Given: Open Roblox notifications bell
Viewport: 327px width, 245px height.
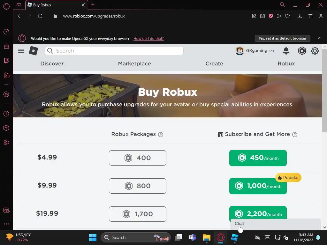Looking at the screenshot, I should [x=286, y=51].
